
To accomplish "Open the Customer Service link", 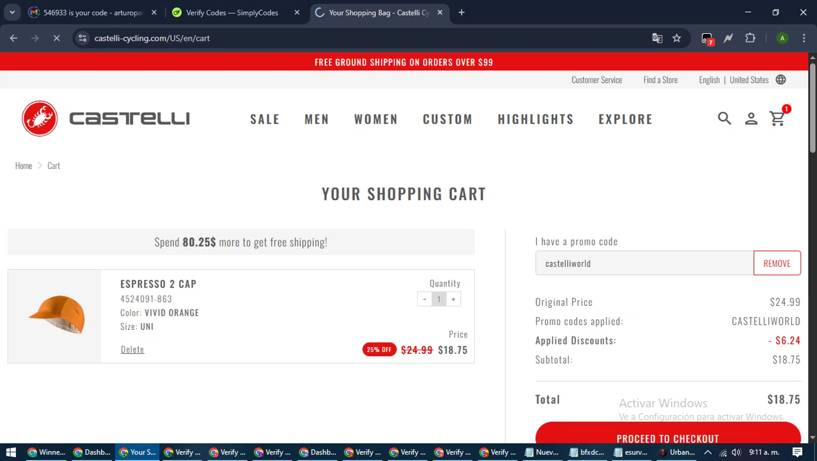I will tap(597, 79).
